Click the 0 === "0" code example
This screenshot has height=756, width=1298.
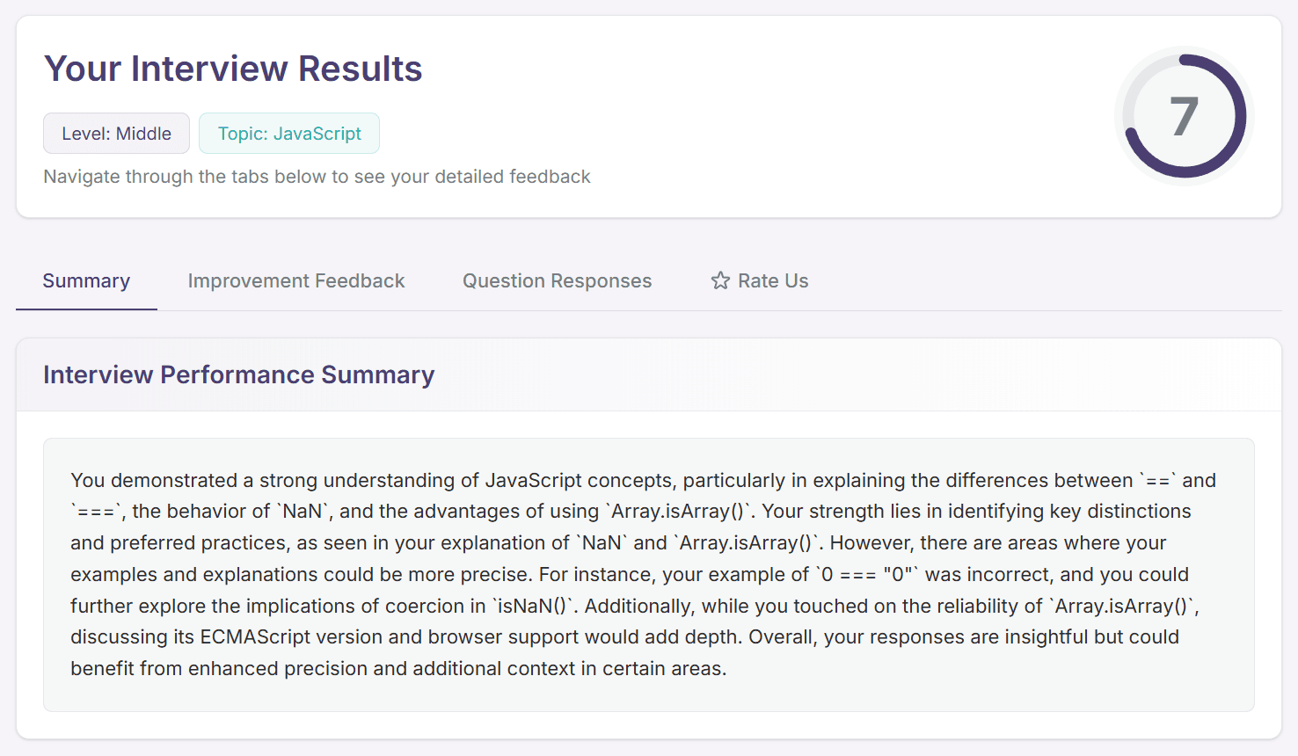pyautogui.click(x=867, y=574)
